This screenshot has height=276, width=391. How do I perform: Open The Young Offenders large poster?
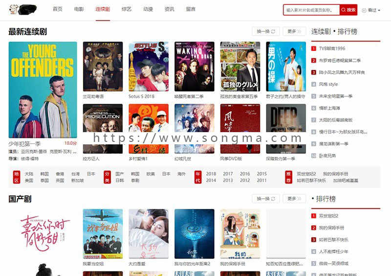(43, 90)
